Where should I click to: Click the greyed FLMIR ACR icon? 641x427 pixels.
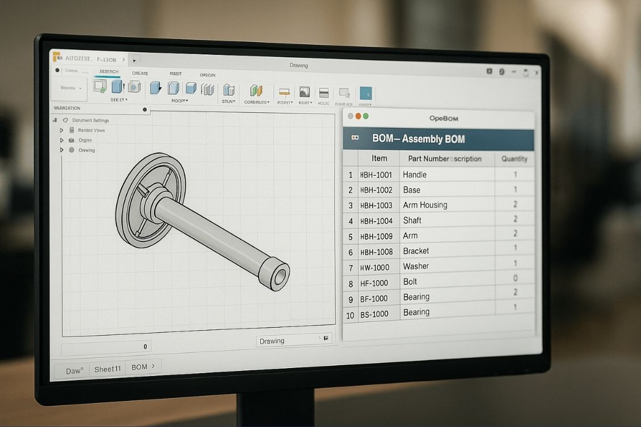(344, 94)
